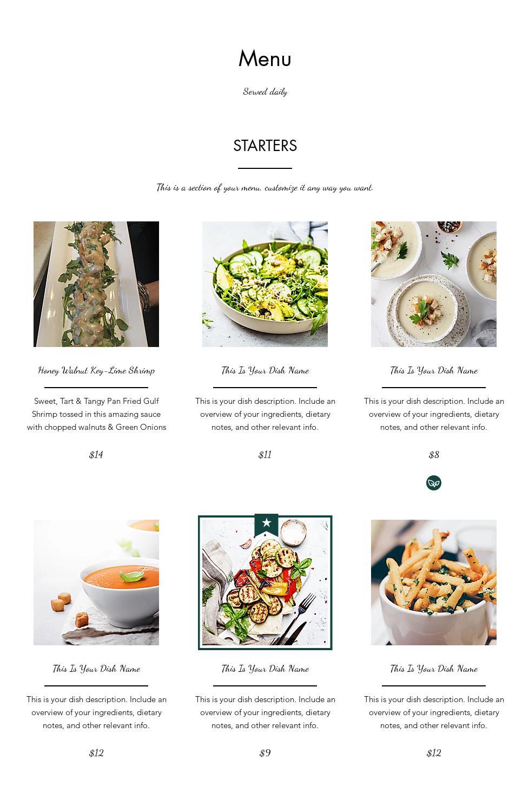Click the cream soup bowls photo
The image size is (522, 792).
click(434, 284)
